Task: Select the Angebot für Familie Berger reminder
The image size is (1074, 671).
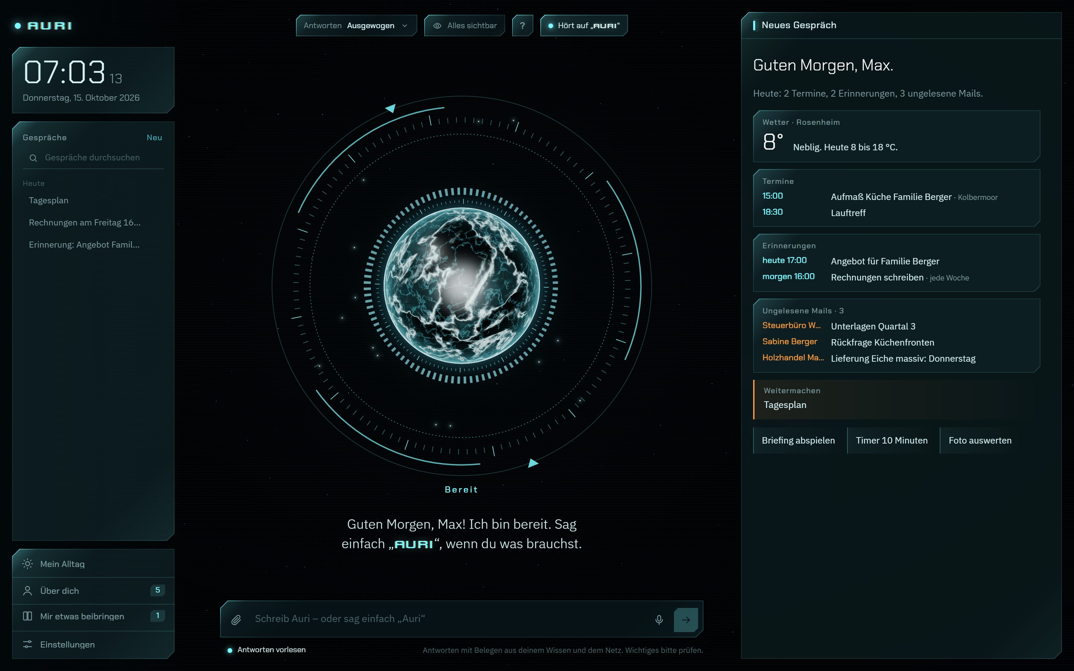Action: pyautogui.click(x=896, y=261)
